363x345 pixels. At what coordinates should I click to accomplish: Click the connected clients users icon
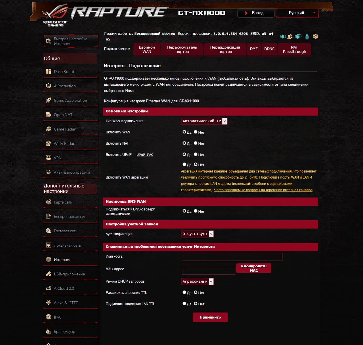pos(290,37)
